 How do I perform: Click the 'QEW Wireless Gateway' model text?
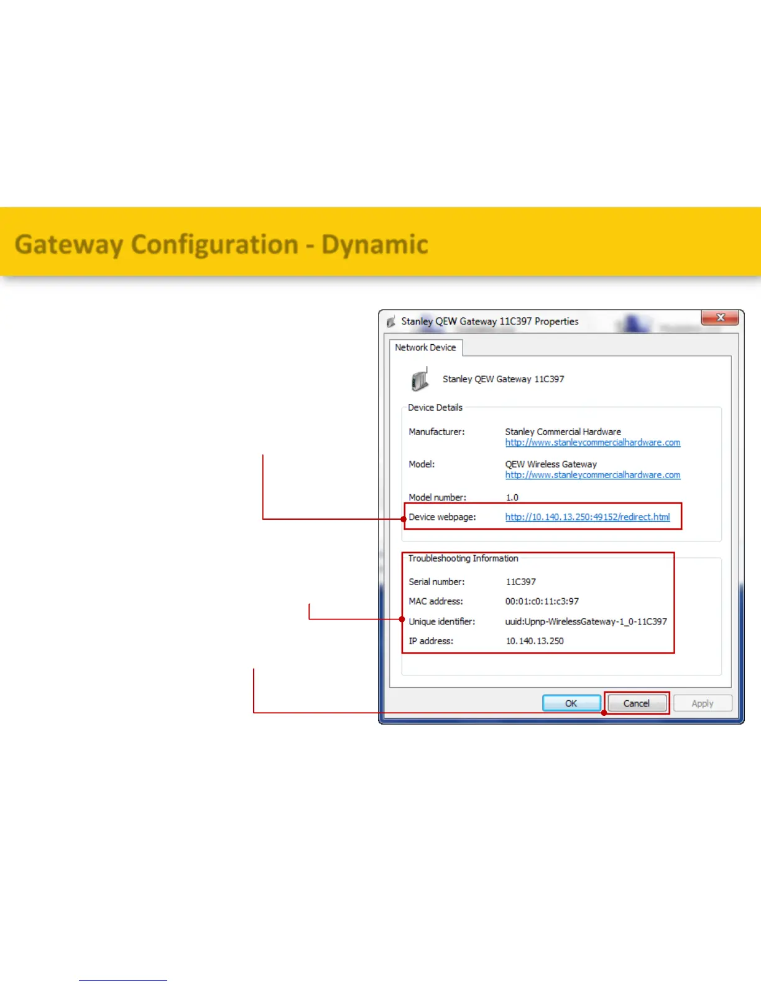pos(551,464)
